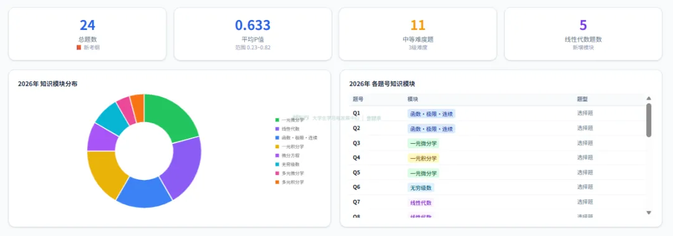Click Q1's 函数·极限·连续 module tag

click(x=431, y=114)
